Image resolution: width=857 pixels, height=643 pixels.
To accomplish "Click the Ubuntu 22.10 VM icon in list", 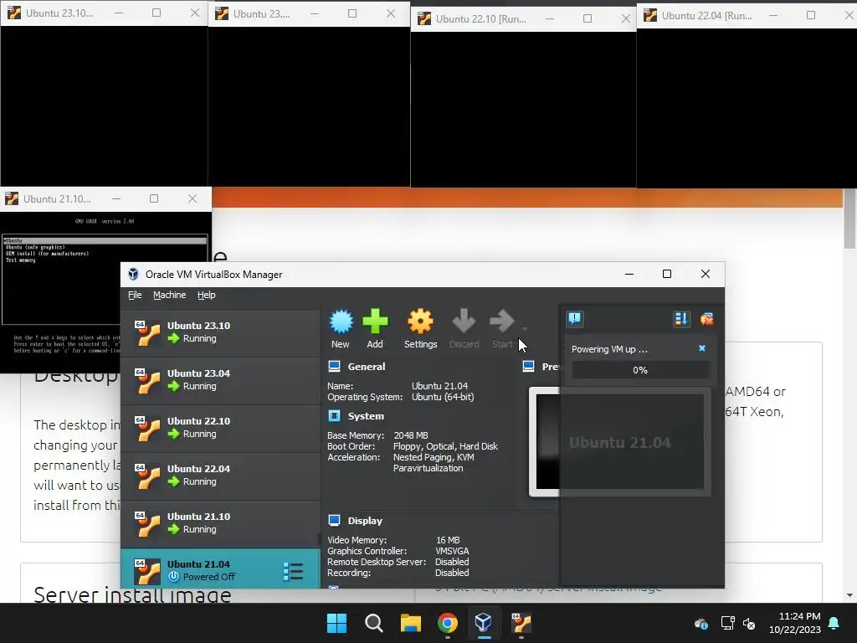I will coord(147,428).
